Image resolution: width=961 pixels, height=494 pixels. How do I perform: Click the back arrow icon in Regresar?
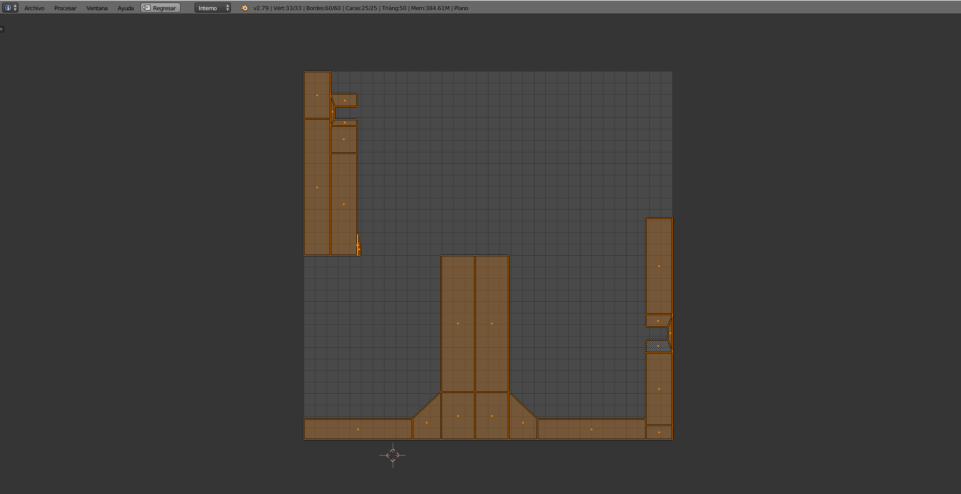146,8
